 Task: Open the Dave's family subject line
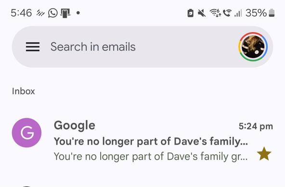[151, 141]
